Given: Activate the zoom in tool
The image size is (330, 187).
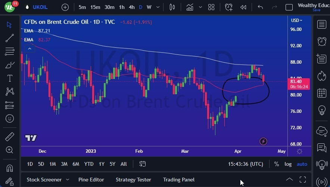Looking at the screenshot, I should pyautogui.click(x=9, y=150).
